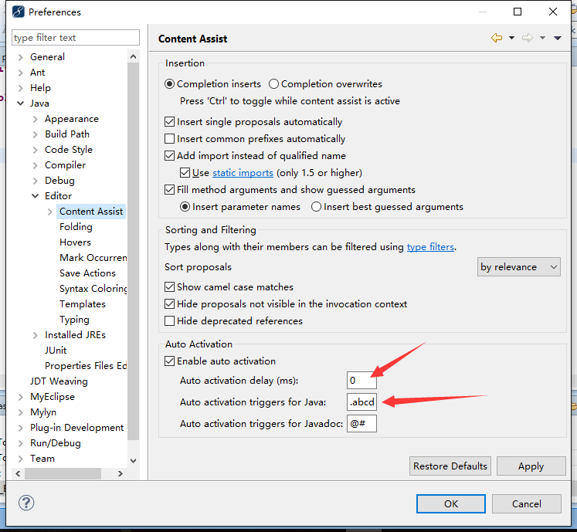Select JUnit in the tree
Viewport: 577px width, 532px height.
pos(56,351)
